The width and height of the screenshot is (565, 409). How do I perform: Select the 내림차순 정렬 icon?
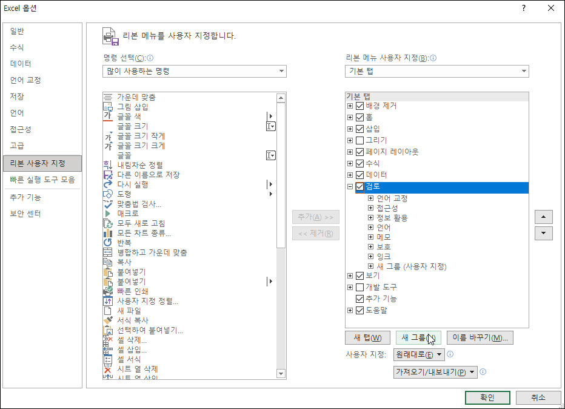pos(108,165)
